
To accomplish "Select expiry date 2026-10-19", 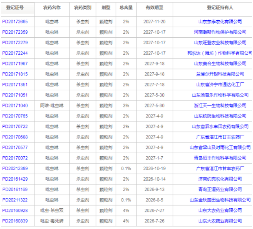I will [x=154, y=168].
